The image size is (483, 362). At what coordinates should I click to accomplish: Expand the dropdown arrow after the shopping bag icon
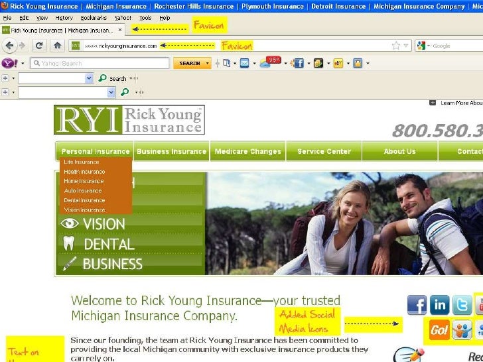coord(368,64)
